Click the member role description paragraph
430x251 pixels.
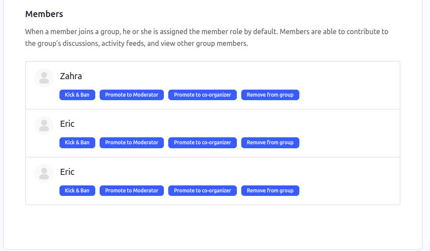207,38
